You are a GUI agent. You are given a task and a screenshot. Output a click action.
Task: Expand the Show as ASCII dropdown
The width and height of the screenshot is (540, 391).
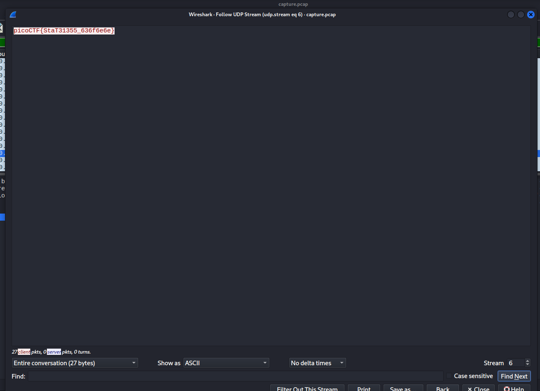pyautogui.click(x=226, y=363)
